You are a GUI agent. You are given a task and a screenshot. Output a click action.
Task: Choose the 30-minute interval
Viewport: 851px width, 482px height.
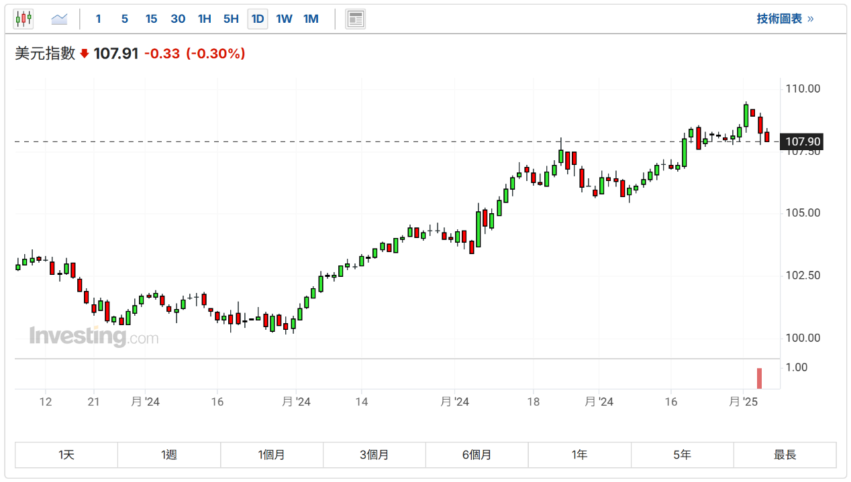178,19
